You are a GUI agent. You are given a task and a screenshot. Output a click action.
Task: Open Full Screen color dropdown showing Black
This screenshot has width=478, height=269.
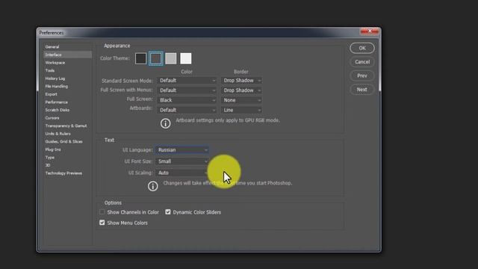click(187, 100)
